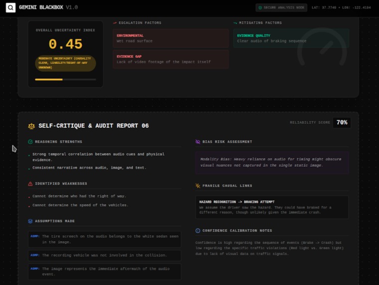Click the crossed-eye icon by Bias Risk Assessment
379x285 pixels.
coord(198,142)
